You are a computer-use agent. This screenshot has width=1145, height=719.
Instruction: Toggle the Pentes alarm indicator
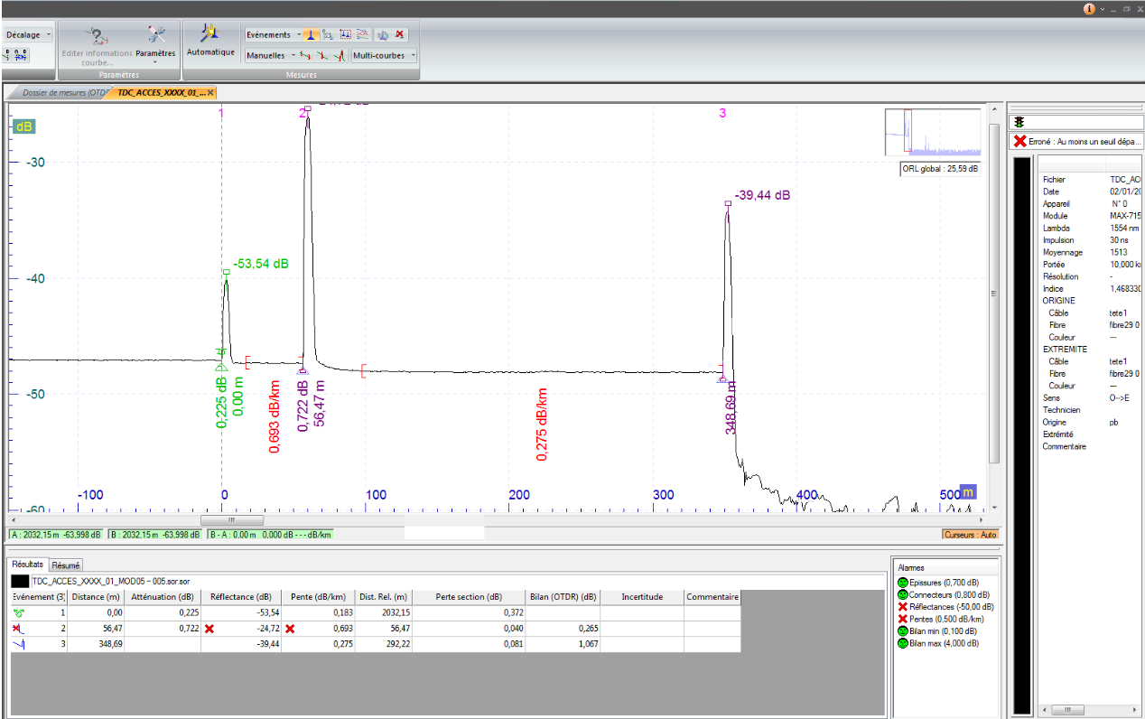(x=902, y=619)
